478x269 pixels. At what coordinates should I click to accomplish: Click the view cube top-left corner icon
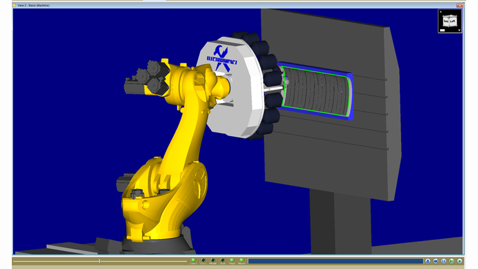(441, 12)
